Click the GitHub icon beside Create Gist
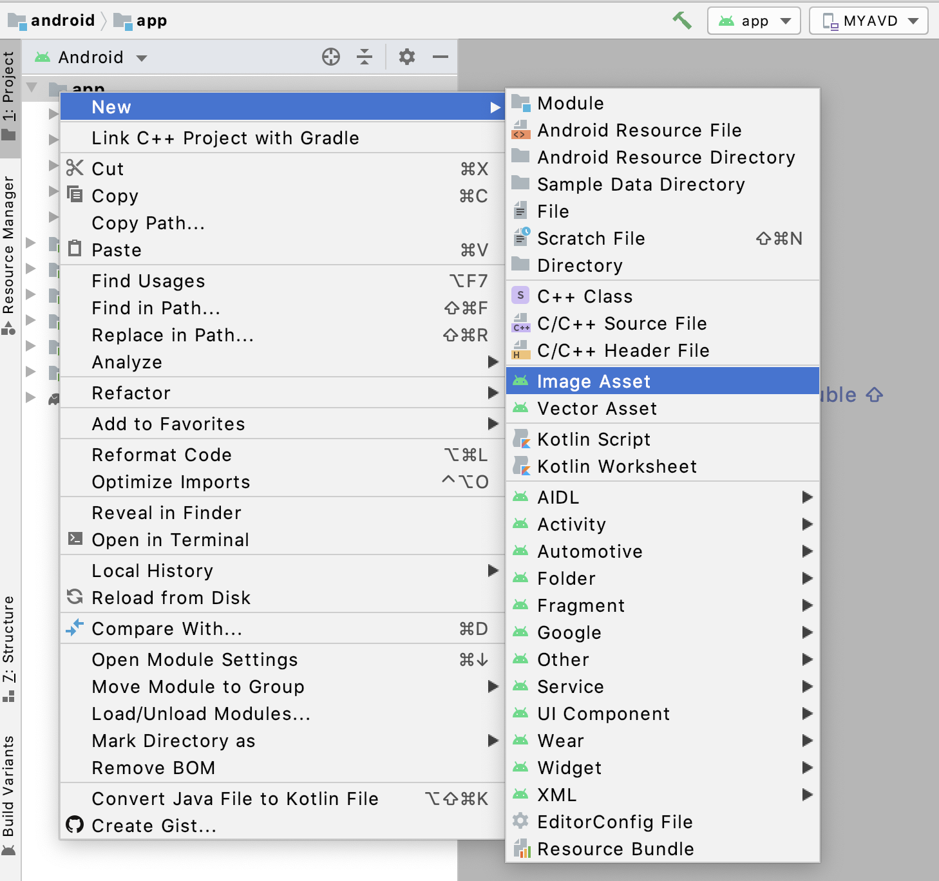 pyautogui.click(x=75, y=824)
